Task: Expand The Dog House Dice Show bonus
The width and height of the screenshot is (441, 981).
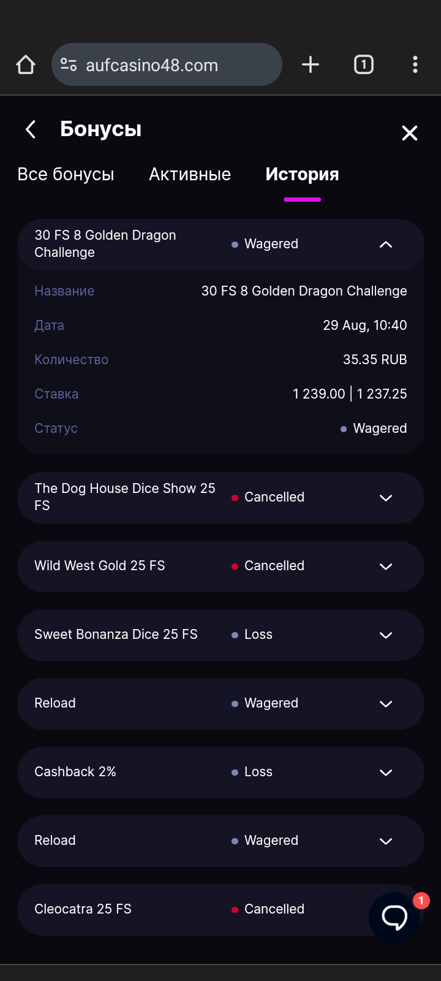Action: pyautogui.click(x=385, y=498)
